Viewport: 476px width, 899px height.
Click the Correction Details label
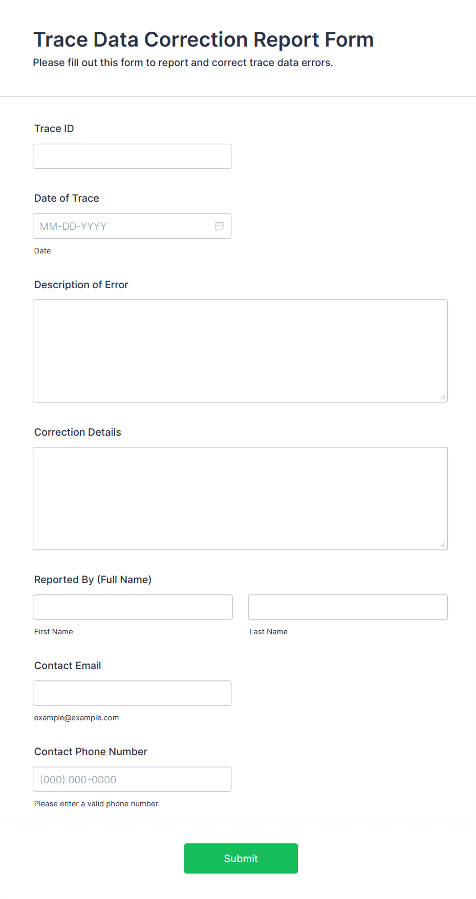coord(78,432)
